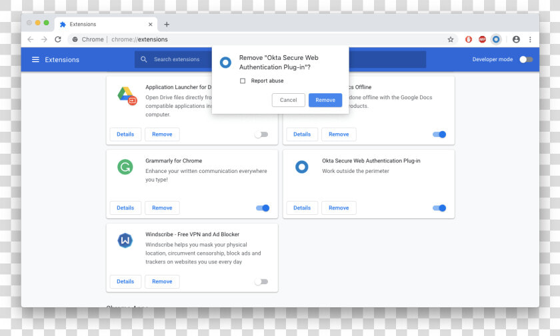The image size is (560, 336).
Task: Click the search magnifier icon
Action: [x=144, y=59]
